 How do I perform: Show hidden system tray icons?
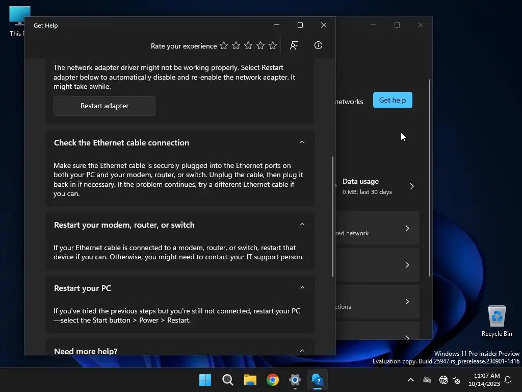(x=411, y=380)
